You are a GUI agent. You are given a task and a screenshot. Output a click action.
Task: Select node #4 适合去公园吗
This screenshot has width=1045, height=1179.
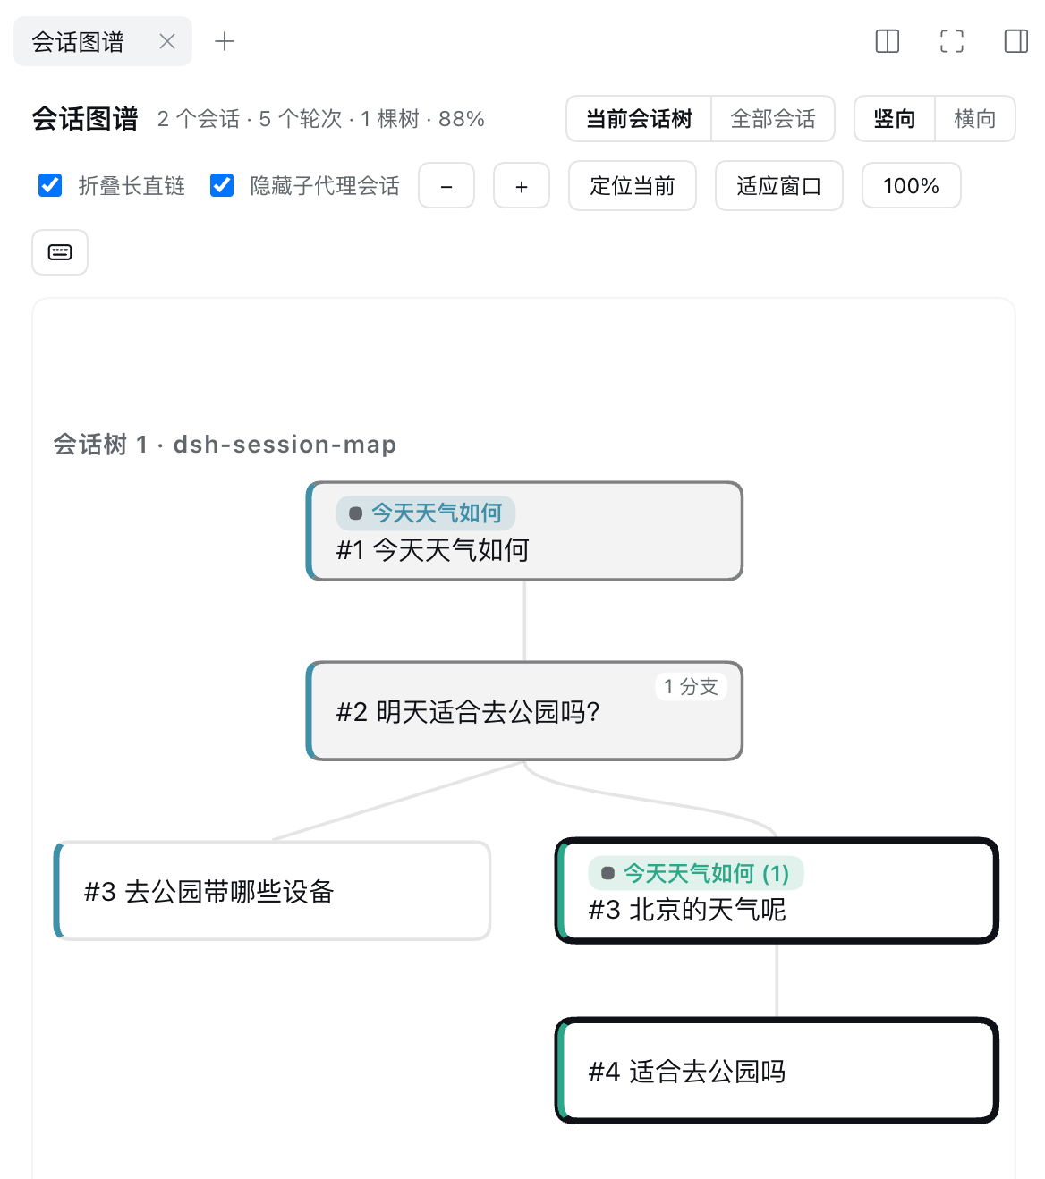click(777, 1071)
